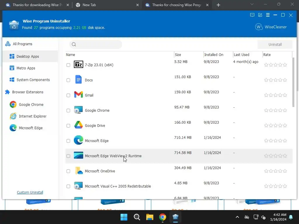Open Windows Start menu
Image resolution: width=299 pixels, height=224 pixels.
click(x=124, y=217)
